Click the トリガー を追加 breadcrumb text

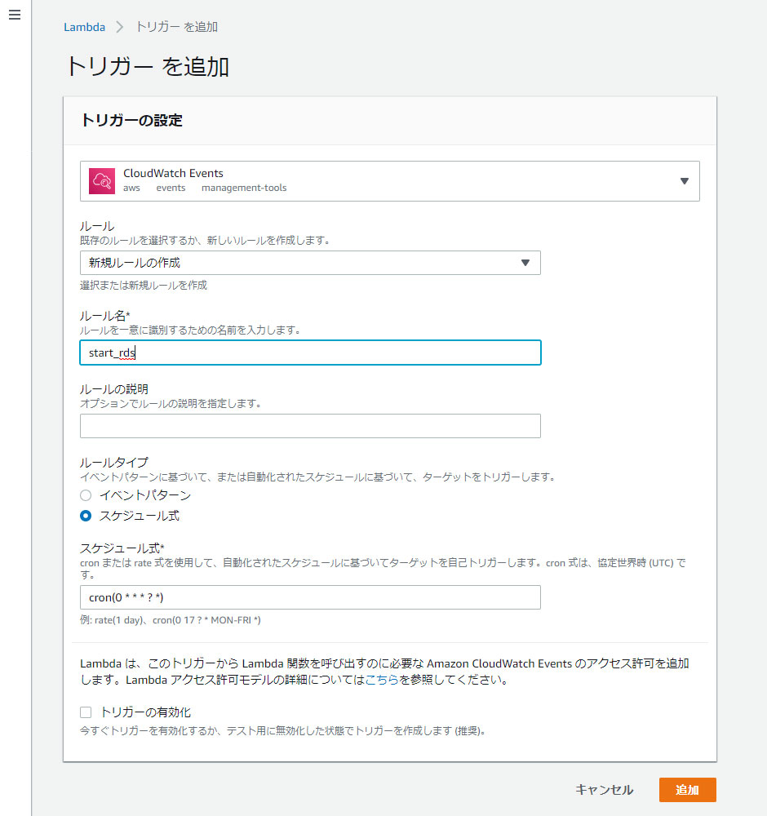[177, 27]
